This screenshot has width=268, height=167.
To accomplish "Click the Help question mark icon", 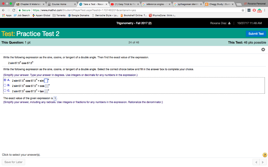I will pos(265,155).
